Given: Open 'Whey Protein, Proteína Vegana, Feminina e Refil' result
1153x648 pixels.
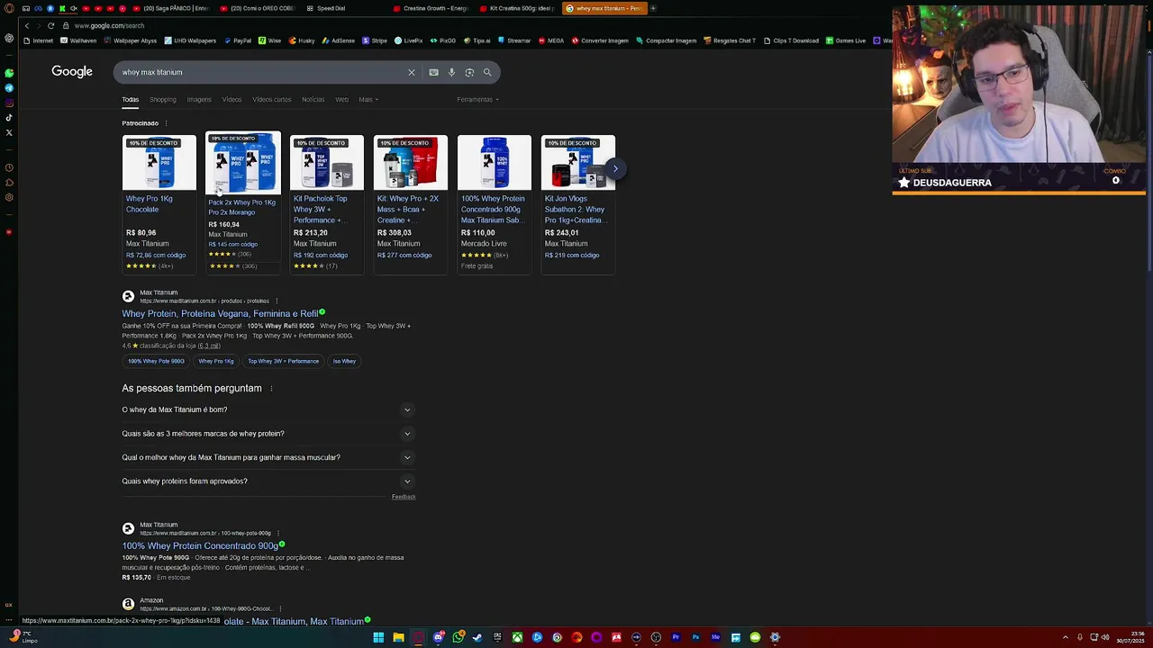Looking at the screenshot, I should coord(220,313).
